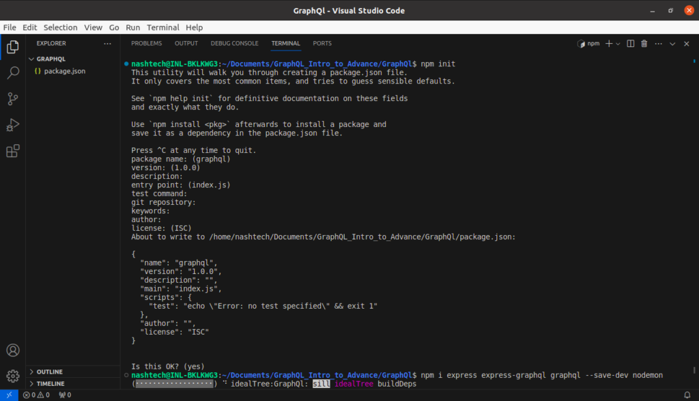699x401 pixels.
Task: Kill the terminal with trash icon
Action: pos(644,43)
